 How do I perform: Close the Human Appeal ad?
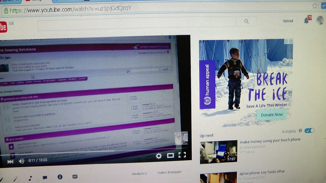(x=291, y=41)
